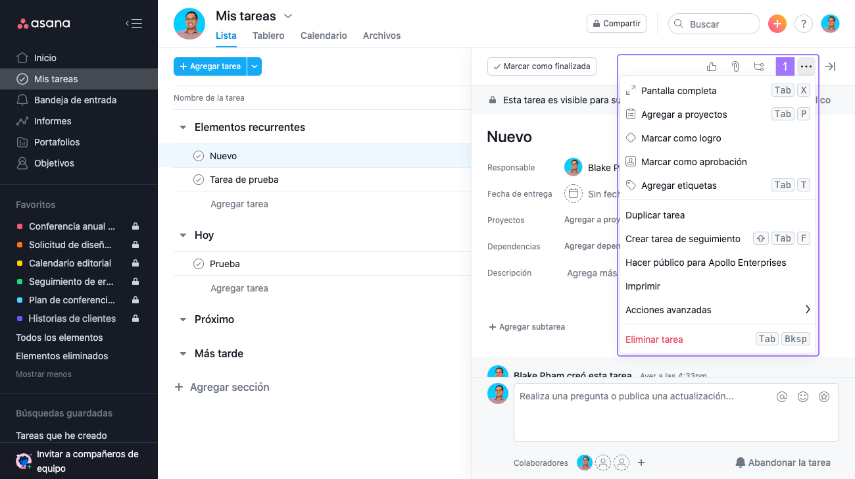Select Marcar como aprobación
Screen dimensions: 855x479
tap(718, 162)
